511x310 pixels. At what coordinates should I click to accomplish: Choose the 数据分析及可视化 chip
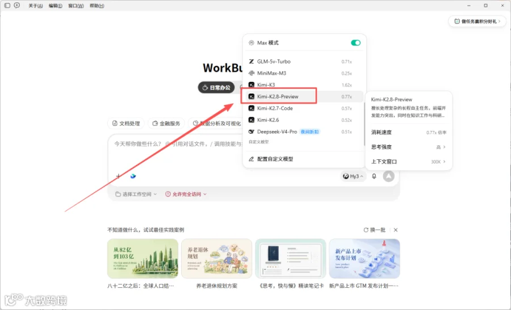pyautogui.click(x=217, y=124)
